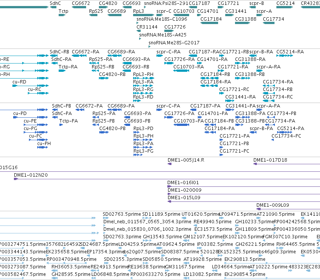Click the CG31441-RA transcript label
This screenshot has width=320, height=280.
coord(241,97)
